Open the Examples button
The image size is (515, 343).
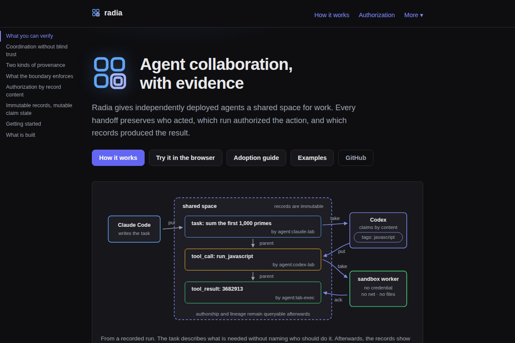tap(312, 158)
